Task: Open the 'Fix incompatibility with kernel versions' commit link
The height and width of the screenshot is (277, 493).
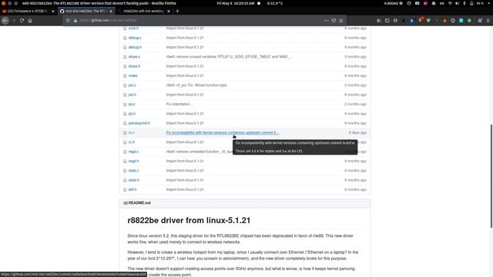Action: 223,132
